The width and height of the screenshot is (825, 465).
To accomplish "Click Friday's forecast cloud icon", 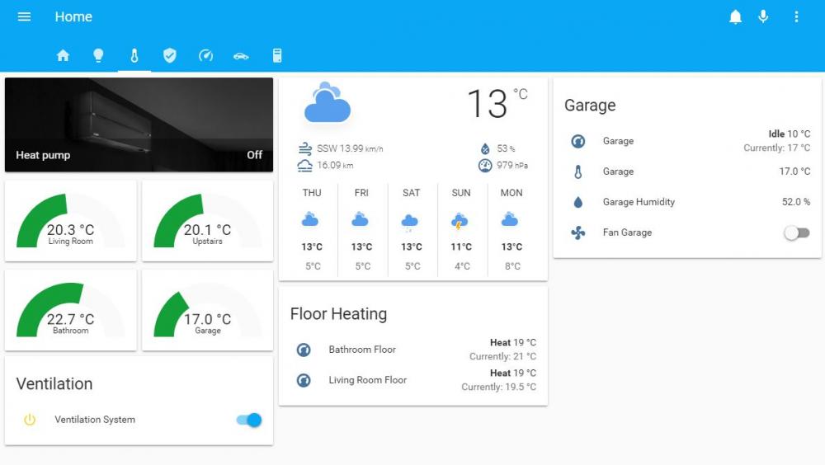I will click(x=361, y=219).
